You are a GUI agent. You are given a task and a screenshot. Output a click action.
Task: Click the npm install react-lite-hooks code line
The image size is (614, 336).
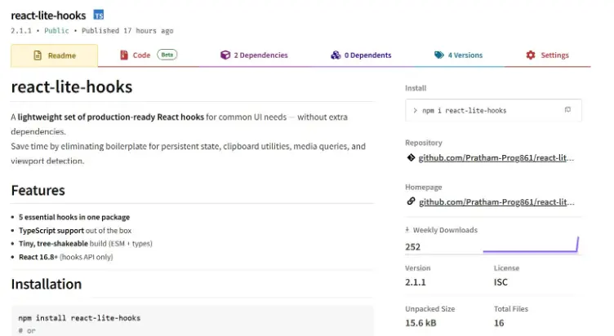click(x=79, y=318)
